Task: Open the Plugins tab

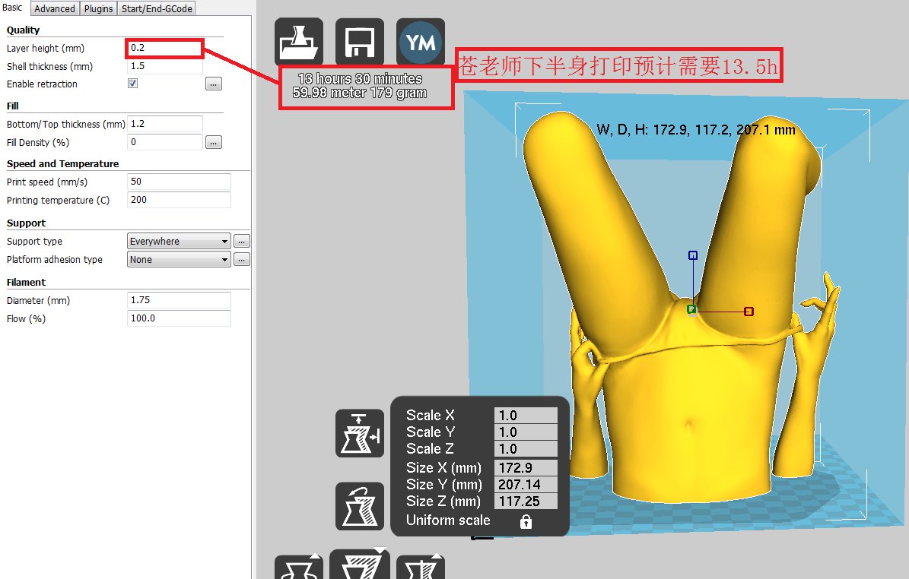Action: 98,8
